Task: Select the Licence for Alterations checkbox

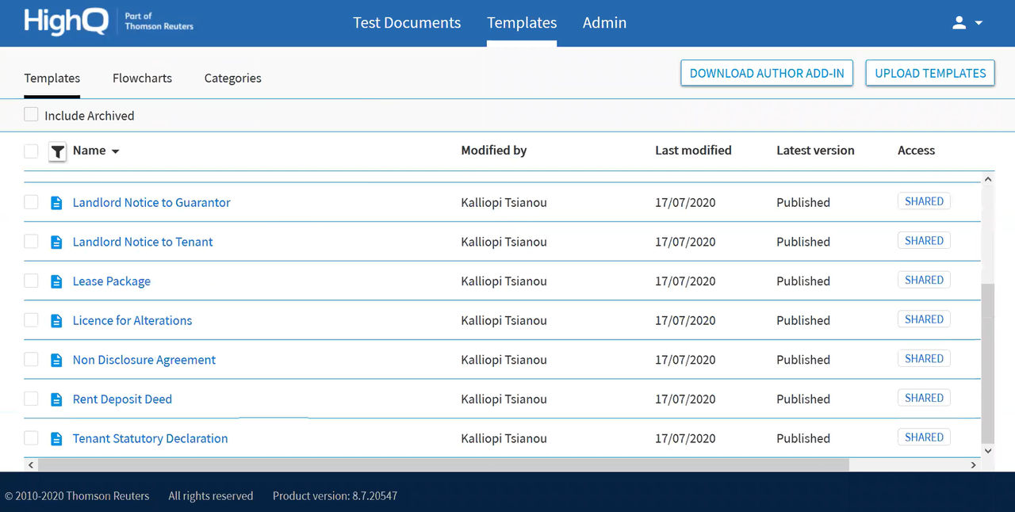Action: pos(31,320)
